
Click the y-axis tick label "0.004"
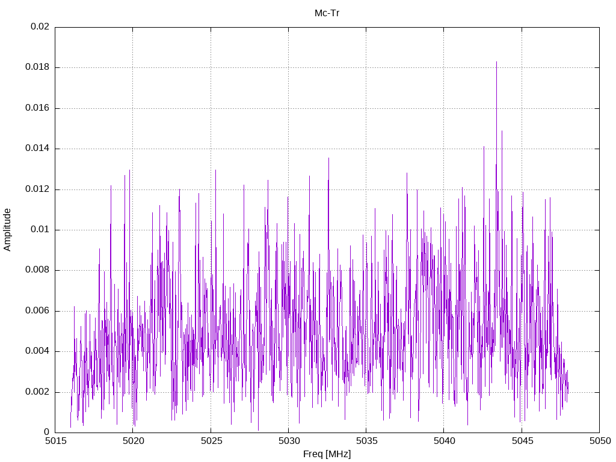click(x=38, y=351)
